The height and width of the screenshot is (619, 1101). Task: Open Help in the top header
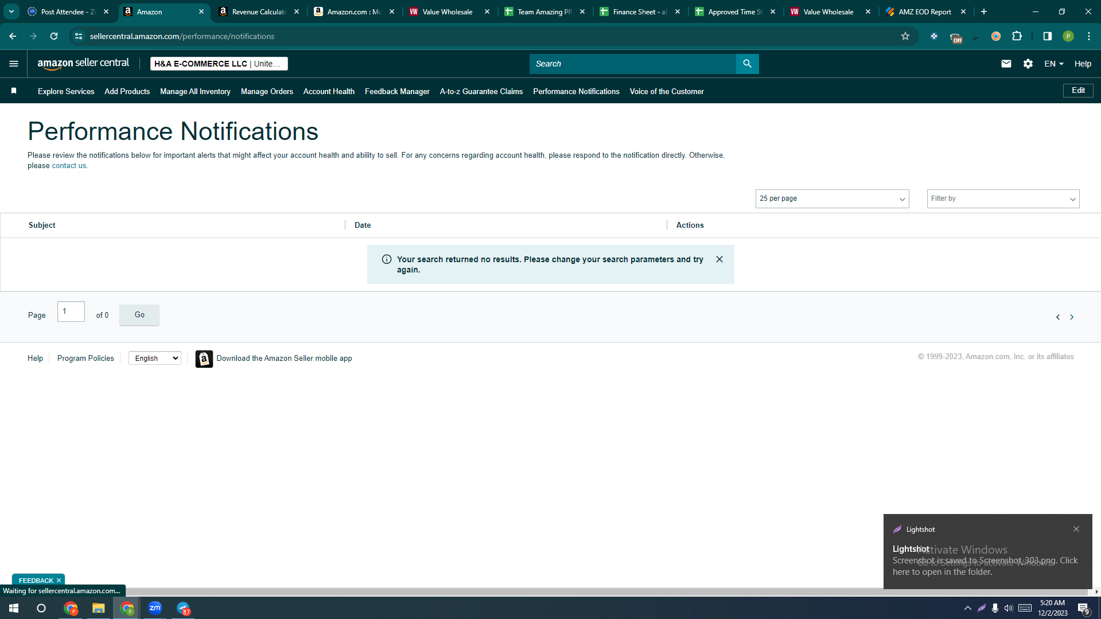tap(1083, 64)
